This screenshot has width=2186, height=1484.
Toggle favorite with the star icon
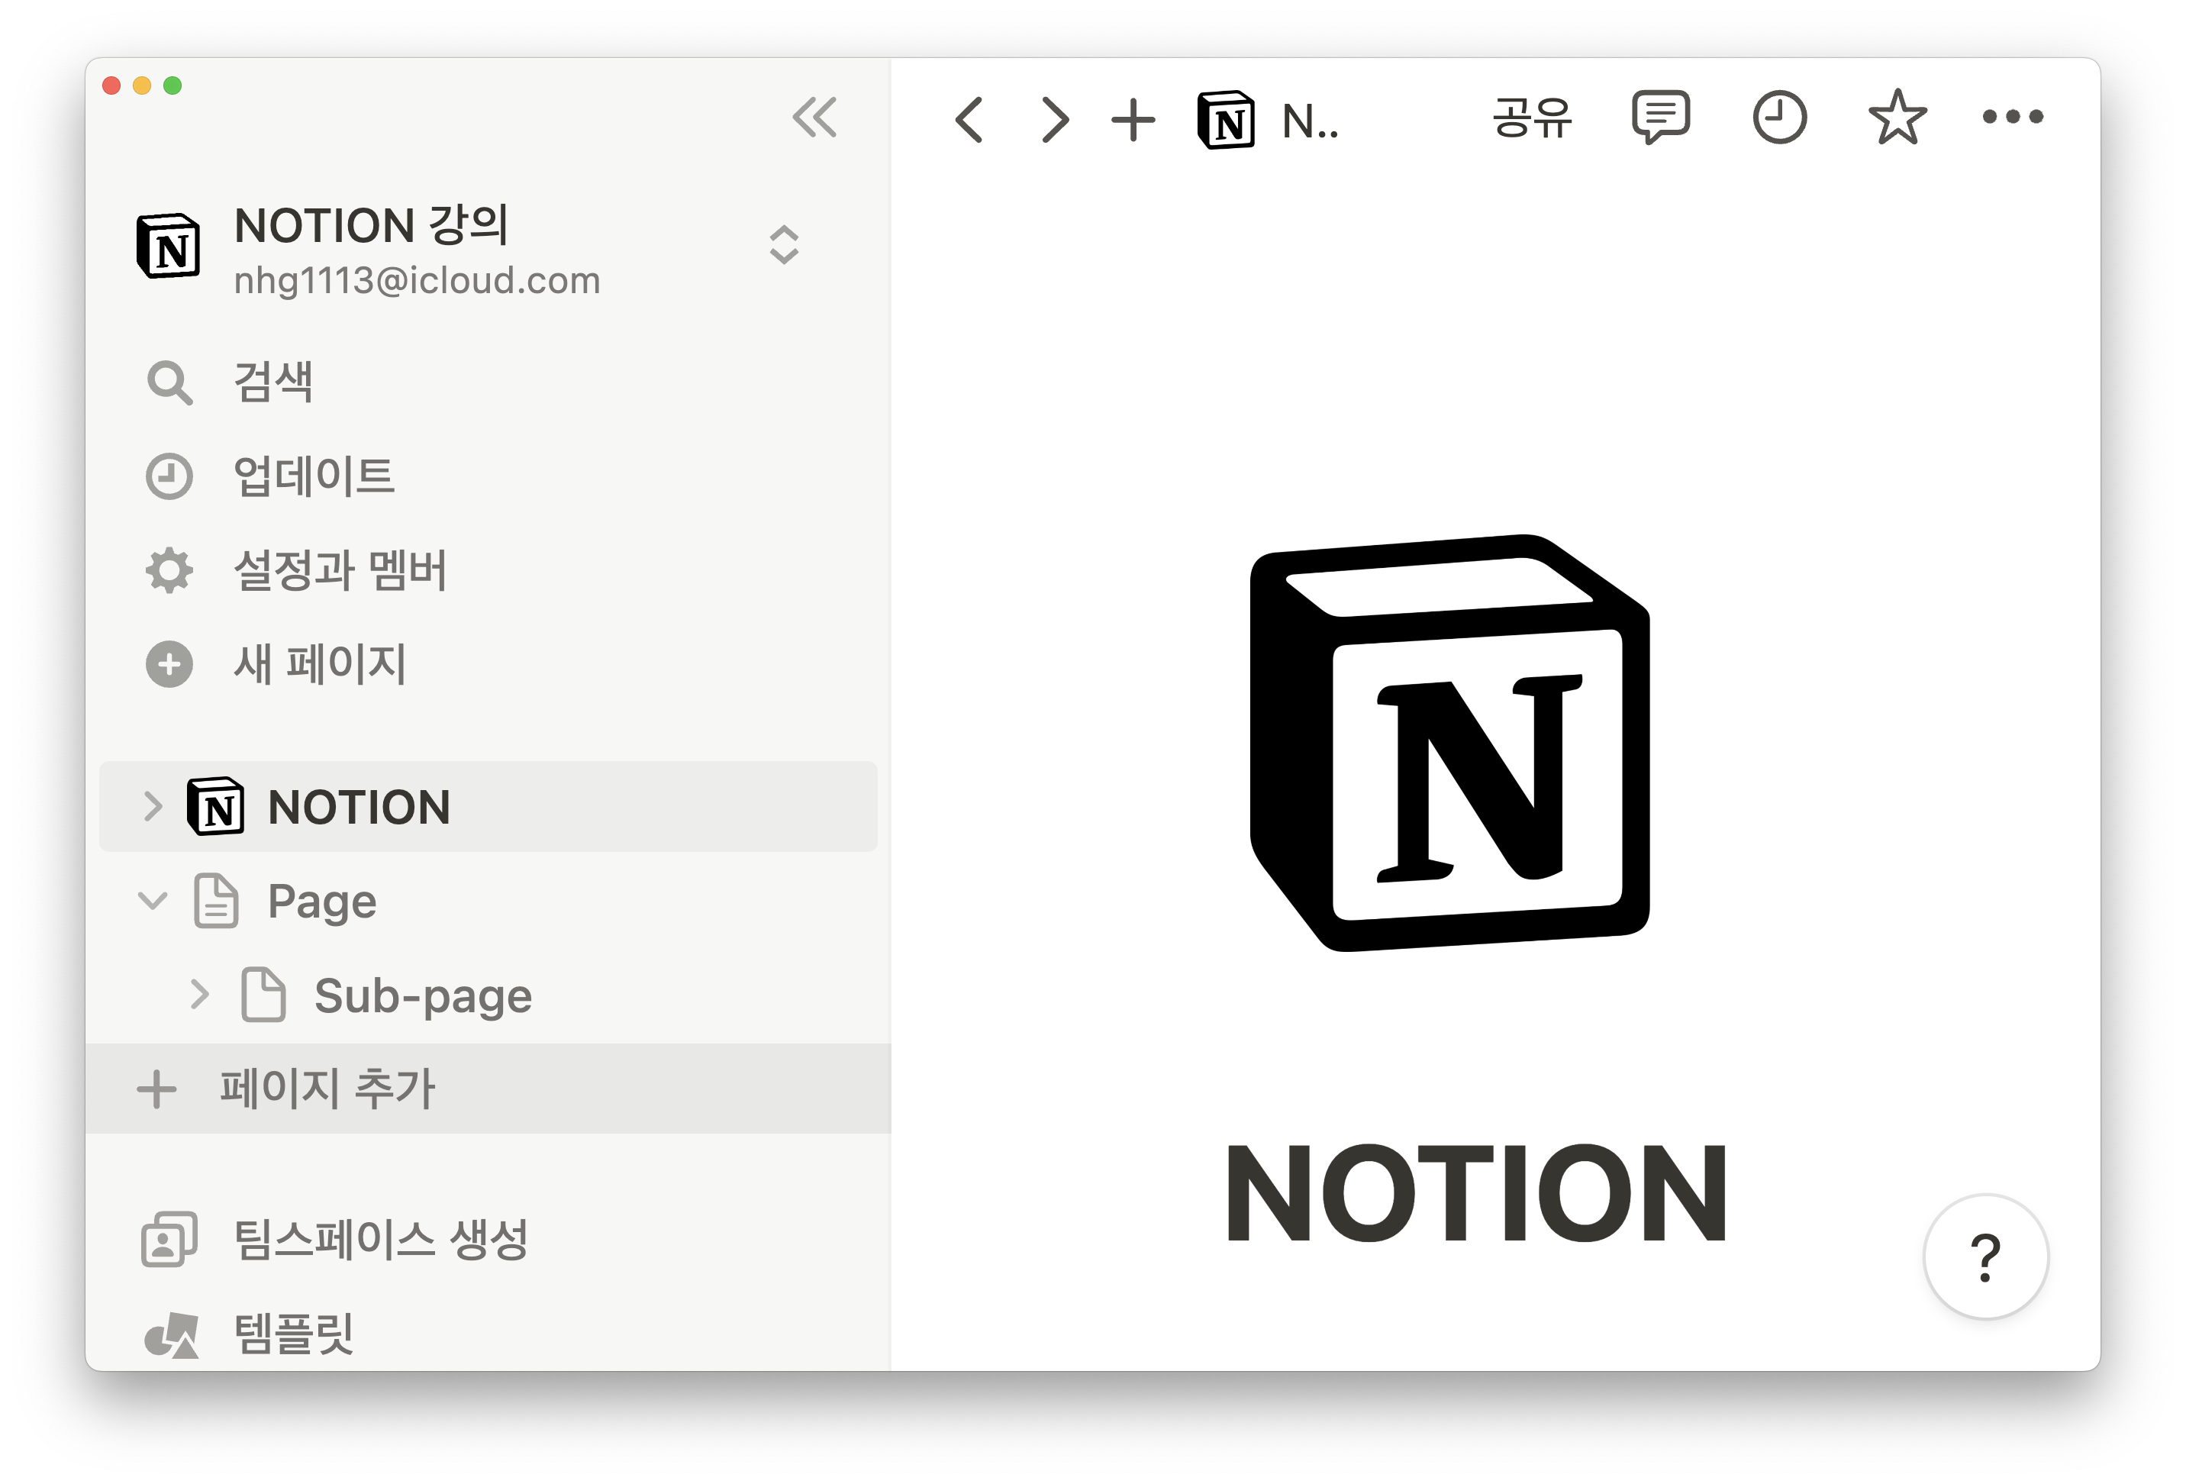click(x=1896, y=118)
